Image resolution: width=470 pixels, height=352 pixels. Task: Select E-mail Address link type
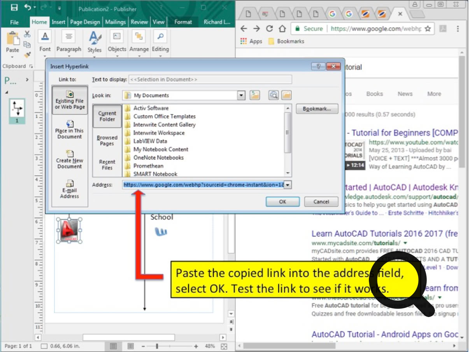[x=70, y=190]
